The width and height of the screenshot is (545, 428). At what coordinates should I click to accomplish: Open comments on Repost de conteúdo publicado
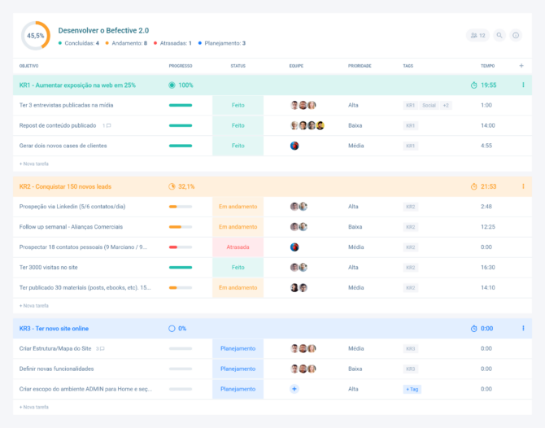[107, 125]
